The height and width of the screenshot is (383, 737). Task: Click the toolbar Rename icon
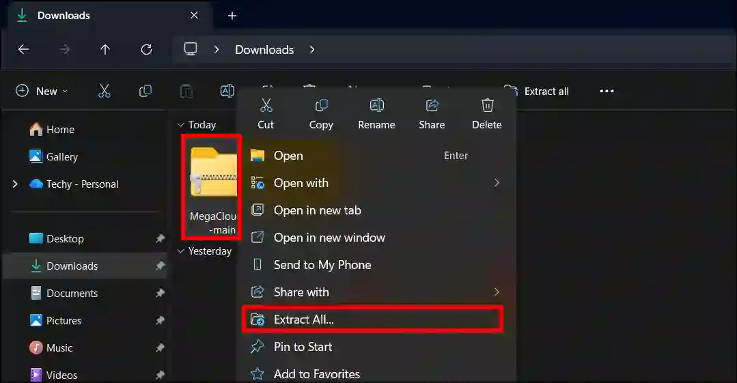click(x=227, y=91)
